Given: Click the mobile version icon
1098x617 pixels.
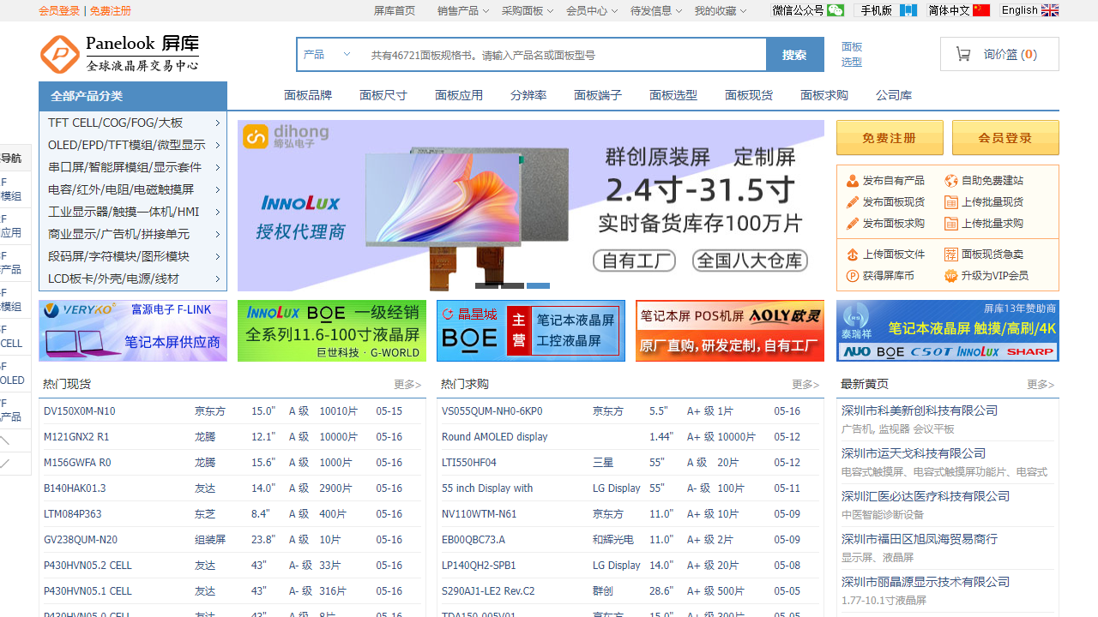Looking at the screenshot, I should coord(908,10).
